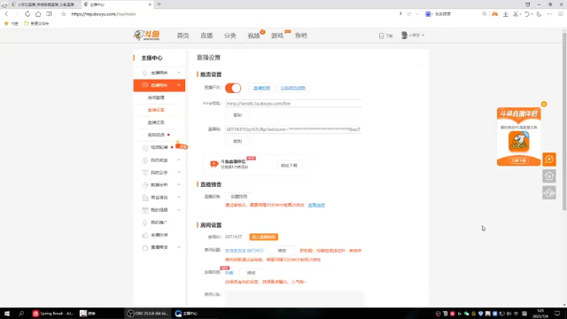Open the Windows Start menu
The width and height of the screenshot is (567, 319).
point(6,314)
